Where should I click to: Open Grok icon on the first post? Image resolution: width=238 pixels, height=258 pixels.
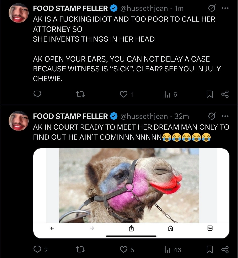[212, 8]
